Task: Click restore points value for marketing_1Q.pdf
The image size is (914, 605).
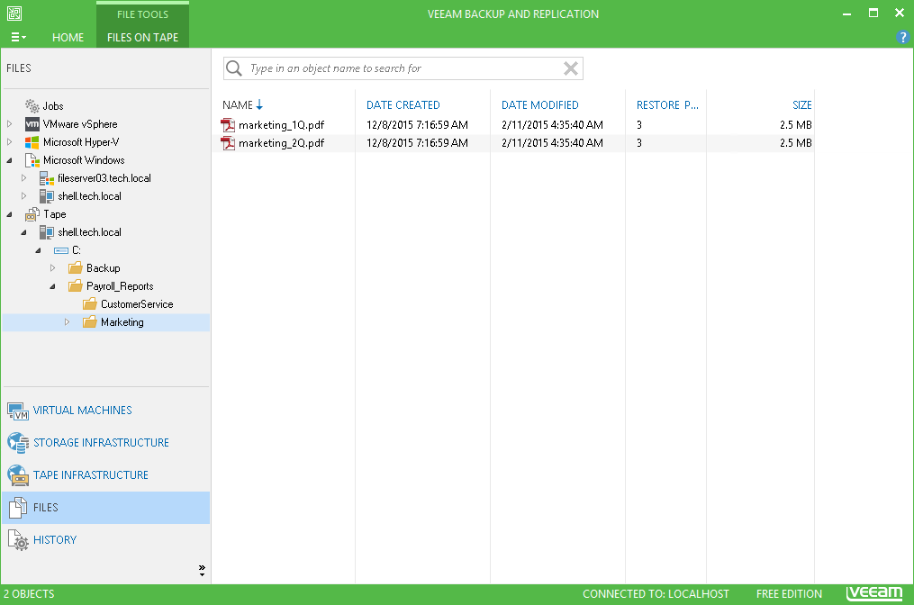Action: (x=639, y=125)
